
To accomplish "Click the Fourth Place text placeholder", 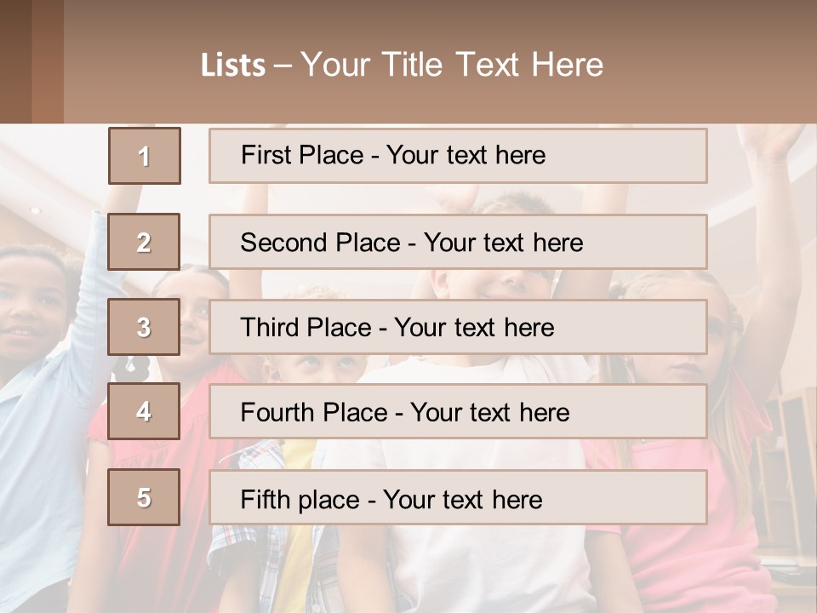I will coord(458,412).
